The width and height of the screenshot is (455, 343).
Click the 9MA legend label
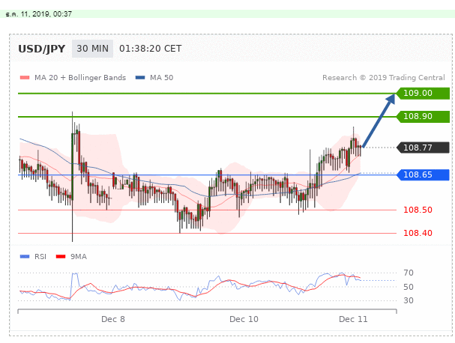pos(79,257)
